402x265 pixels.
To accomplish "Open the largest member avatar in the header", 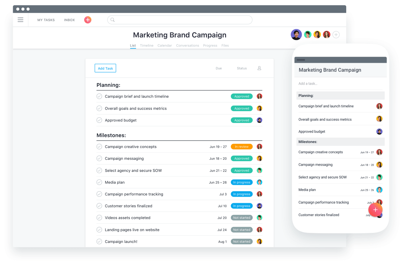I will 296,35.
